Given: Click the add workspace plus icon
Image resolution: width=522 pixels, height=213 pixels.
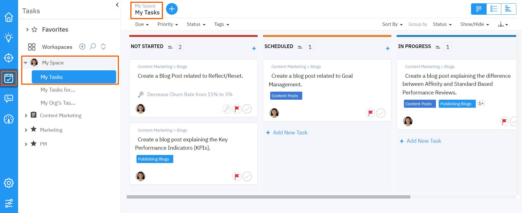Looking at the screenshot, I should tap(82, 47).
